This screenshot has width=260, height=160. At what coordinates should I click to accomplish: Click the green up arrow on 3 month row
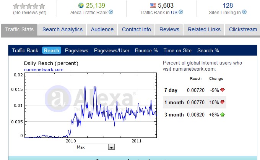point(222,115)
